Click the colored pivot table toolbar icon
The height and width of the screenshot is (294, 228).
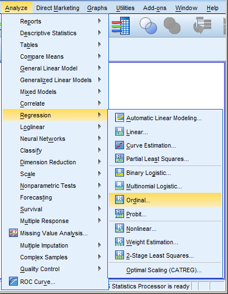(x=121, y=26)
